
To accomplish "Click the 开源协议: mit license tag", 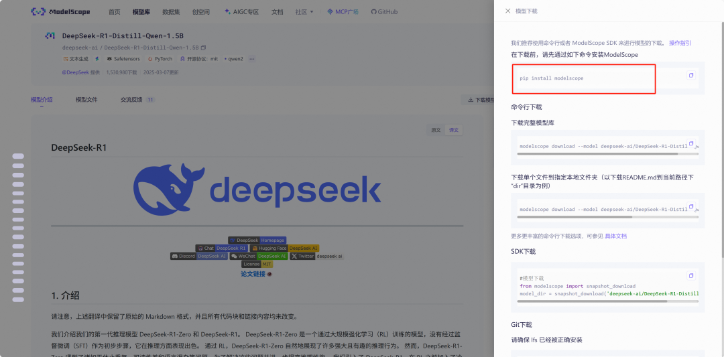I will [199, 59].
